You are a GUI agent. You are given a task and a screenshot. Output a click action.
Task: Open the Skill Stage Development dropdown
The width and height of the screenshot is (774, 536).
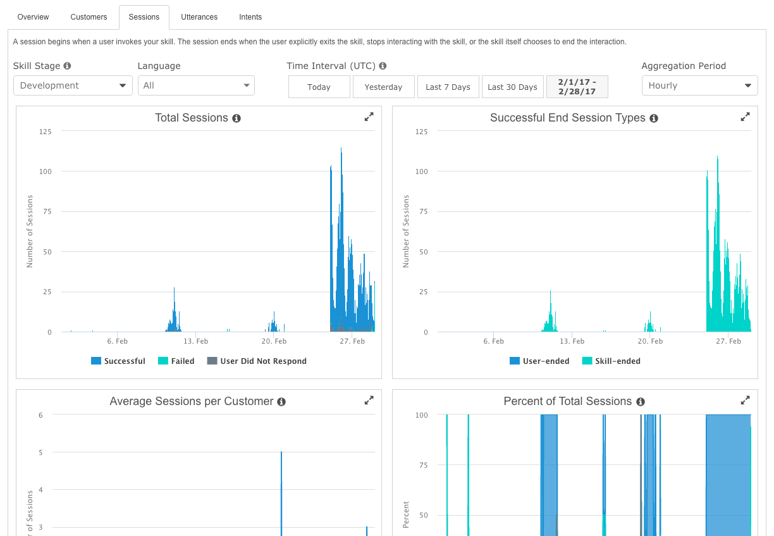tap(73, 85)
